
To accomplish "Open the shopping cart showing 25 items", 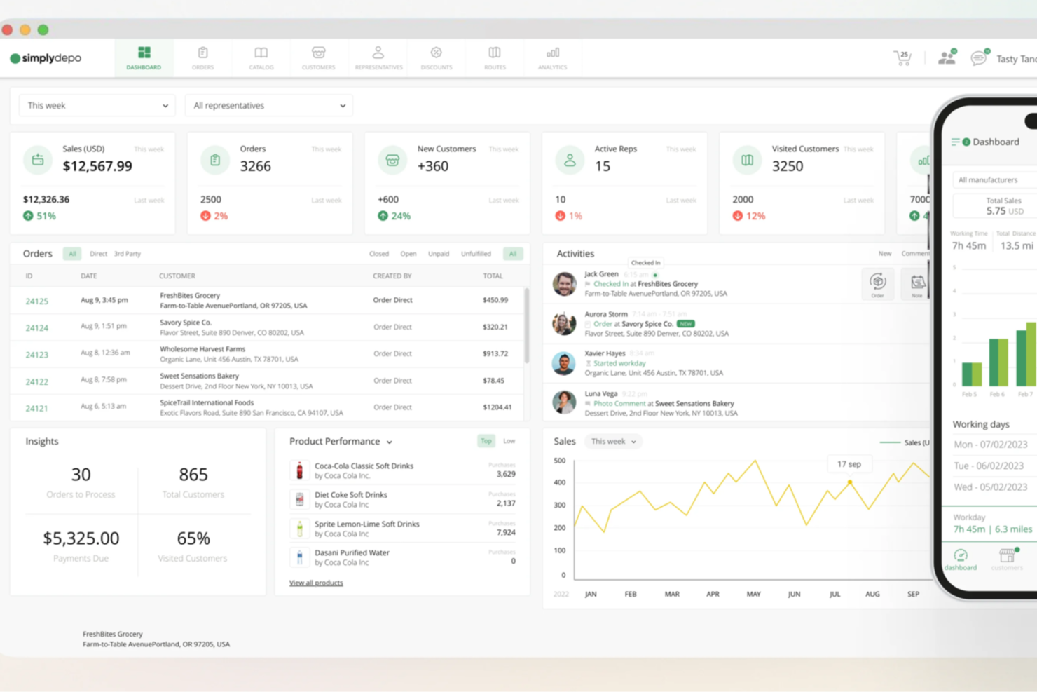I will click(x=902, y=58).
